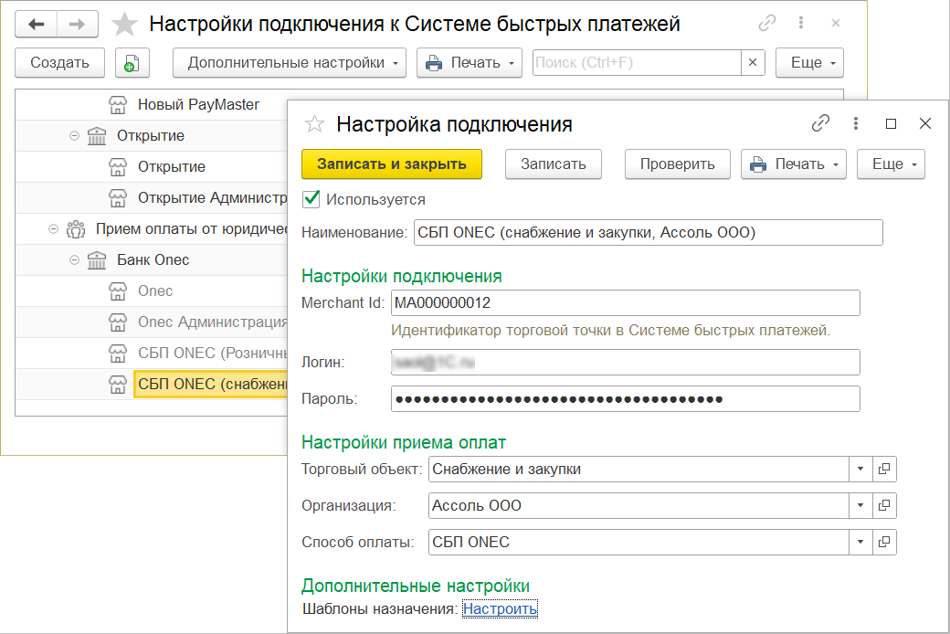
Task: Click the people icon beside Прием оплаты
Action: point(76,229)
